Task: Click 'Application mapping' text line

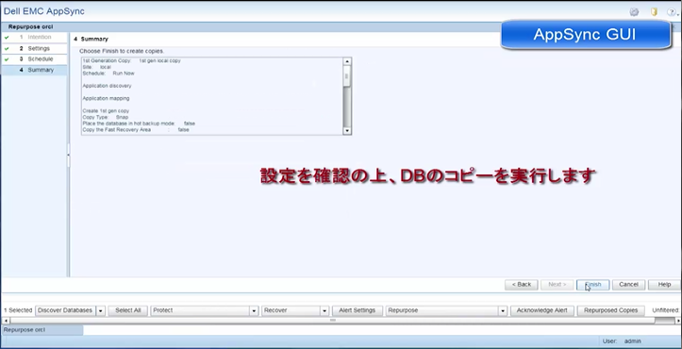Action: click(x=106, y=99)
